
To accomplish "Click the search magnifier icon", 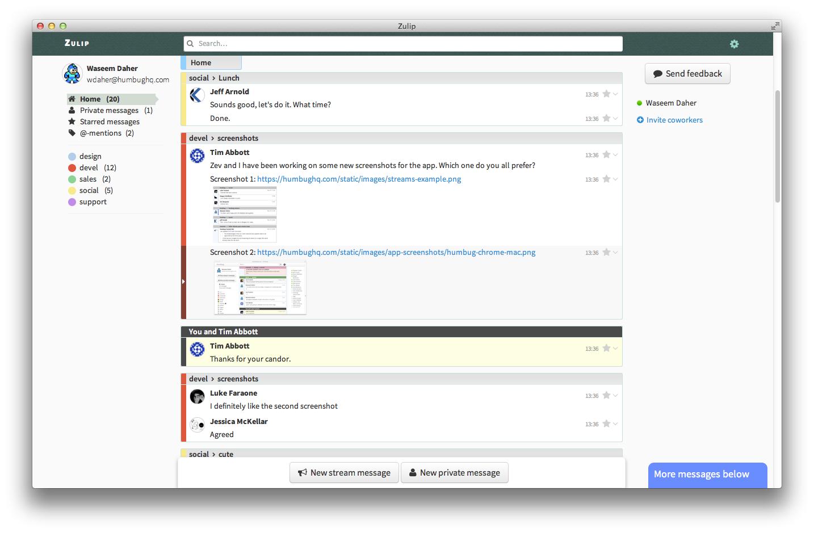I will 190,44.
